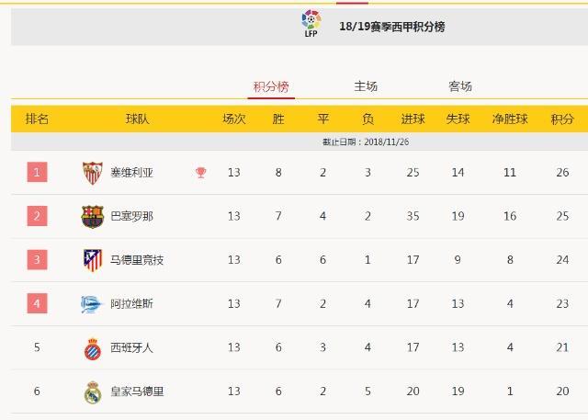The width and height of the screenshot is (588, 420).
Task: Switch to the 积分榜 tab
Action: [x=271, y=86]
